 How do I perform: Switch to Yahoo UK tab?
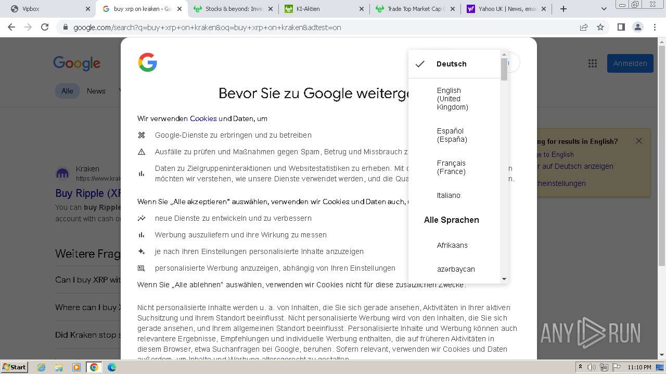coord(506,9)
